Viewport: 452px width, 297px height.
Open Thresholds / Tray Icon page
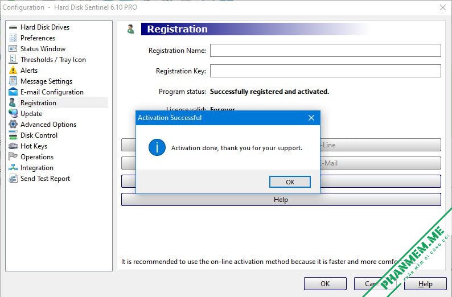pos(53,60)
